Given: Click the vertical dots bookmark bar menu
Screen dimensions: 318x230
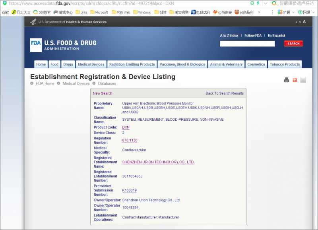Looking at the screenshot, I should [272, 12].
